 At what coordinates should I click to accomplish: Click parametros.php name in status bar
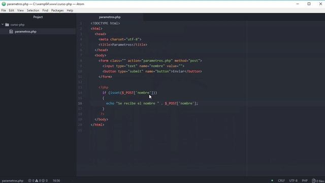12,181
